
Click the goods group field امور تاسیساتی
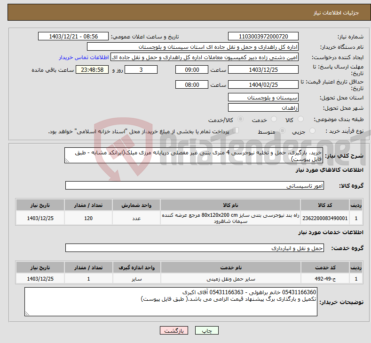(195, 185)
